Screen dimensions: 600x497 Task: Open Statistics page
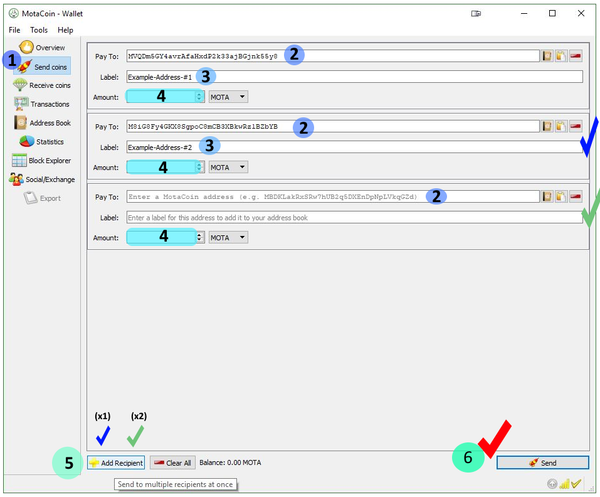[x=42, y=142]
